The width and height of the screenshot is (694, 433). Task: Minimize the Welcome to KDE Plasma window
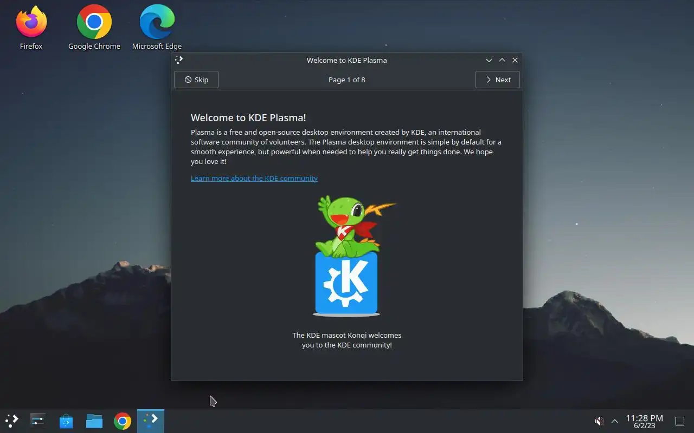click(489, 60)
